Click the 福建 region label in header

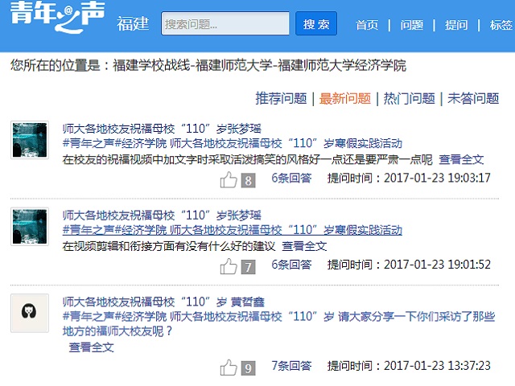click(x=133, y=24)
